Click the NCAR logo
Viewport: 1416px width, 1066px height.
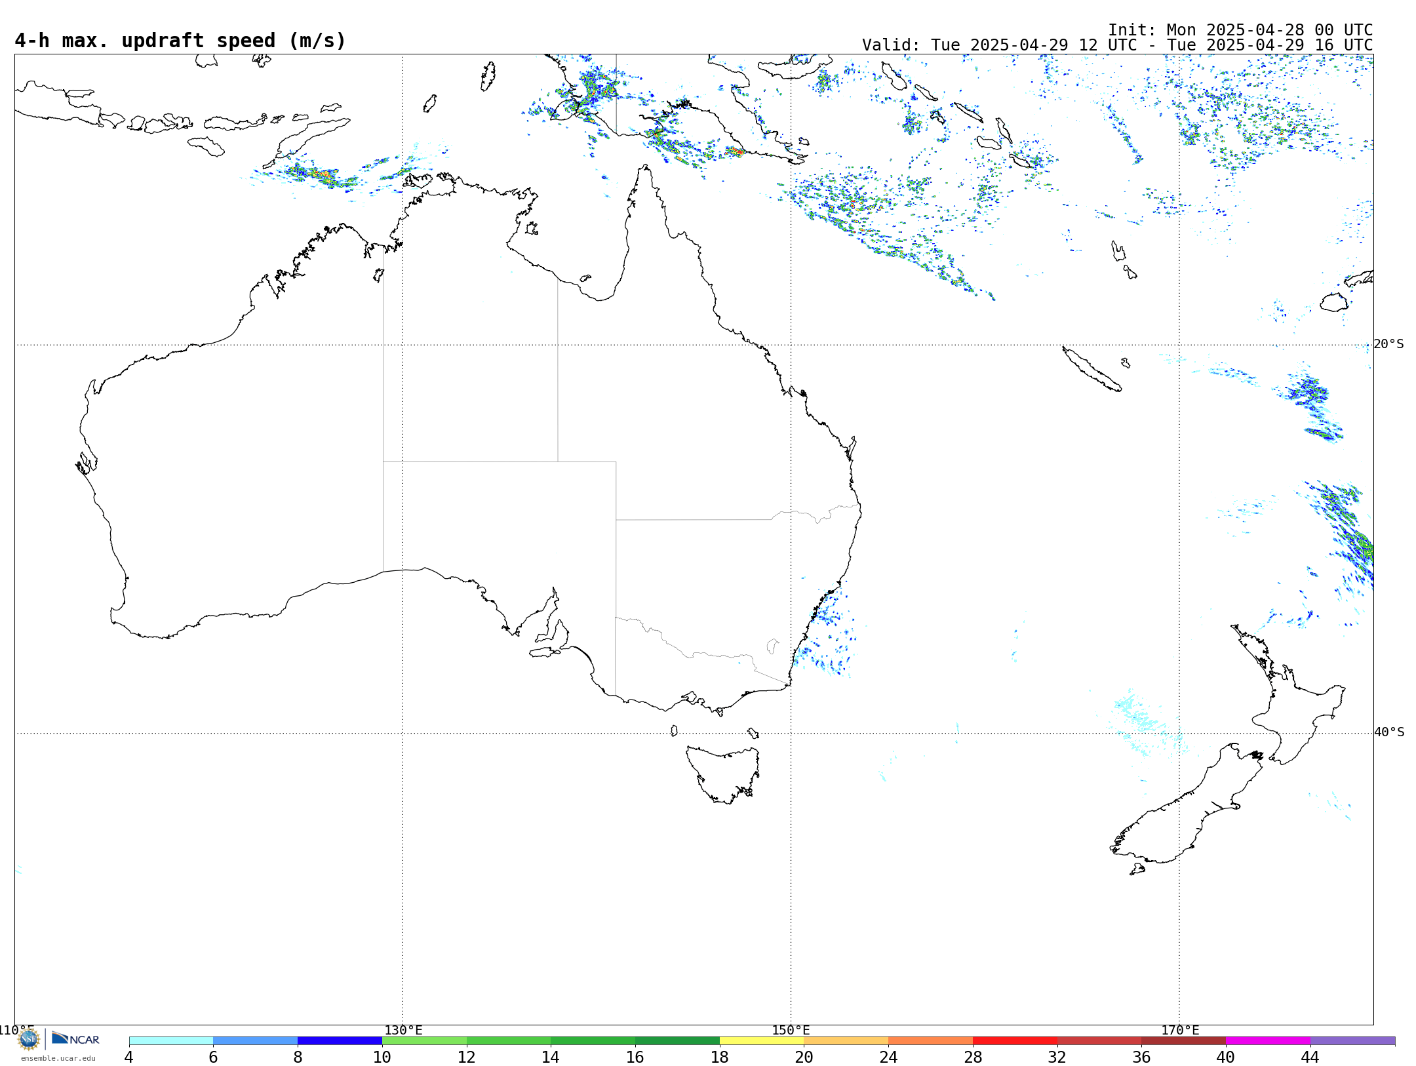75,1039
